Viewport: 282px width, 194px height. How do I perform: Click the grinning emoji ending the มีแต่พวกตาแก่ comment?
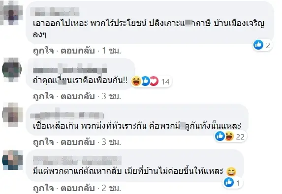click(231, 172)
